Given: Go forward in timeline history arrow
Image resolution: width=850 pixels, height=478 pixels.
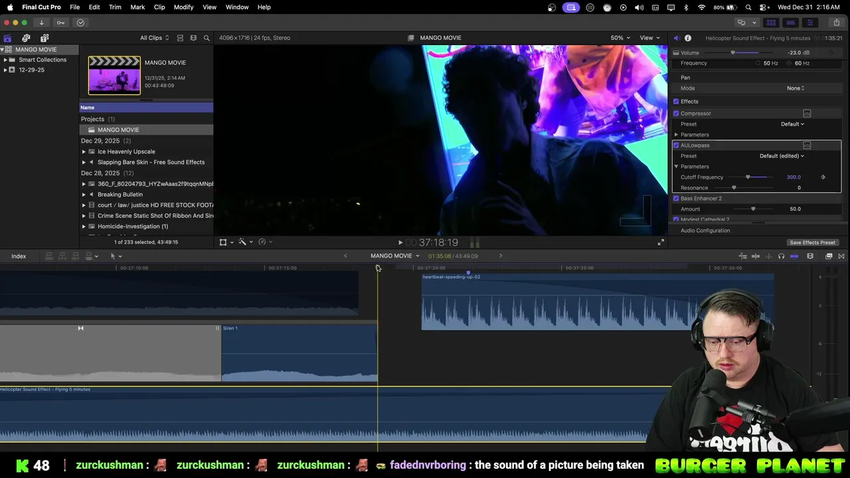Looking at the screenshot, I should [x=501, y=256].
